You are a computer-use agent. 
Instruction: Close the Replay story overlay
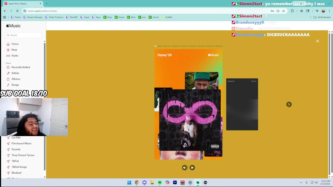[317, 41]
